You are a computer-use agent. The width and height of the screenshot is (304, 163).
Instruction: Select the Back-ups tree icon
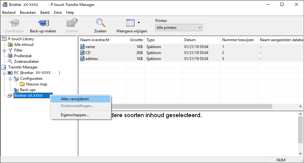click(x=16, y=90)
